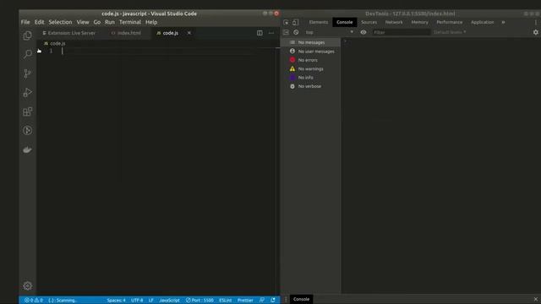Toggle live expression eye icon

(363, 32)
